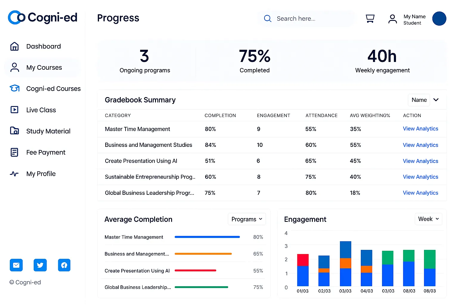Click the Twitter icon in sidebar footer
This screenshot has width=458, height=305.
(x=40, y=265)
